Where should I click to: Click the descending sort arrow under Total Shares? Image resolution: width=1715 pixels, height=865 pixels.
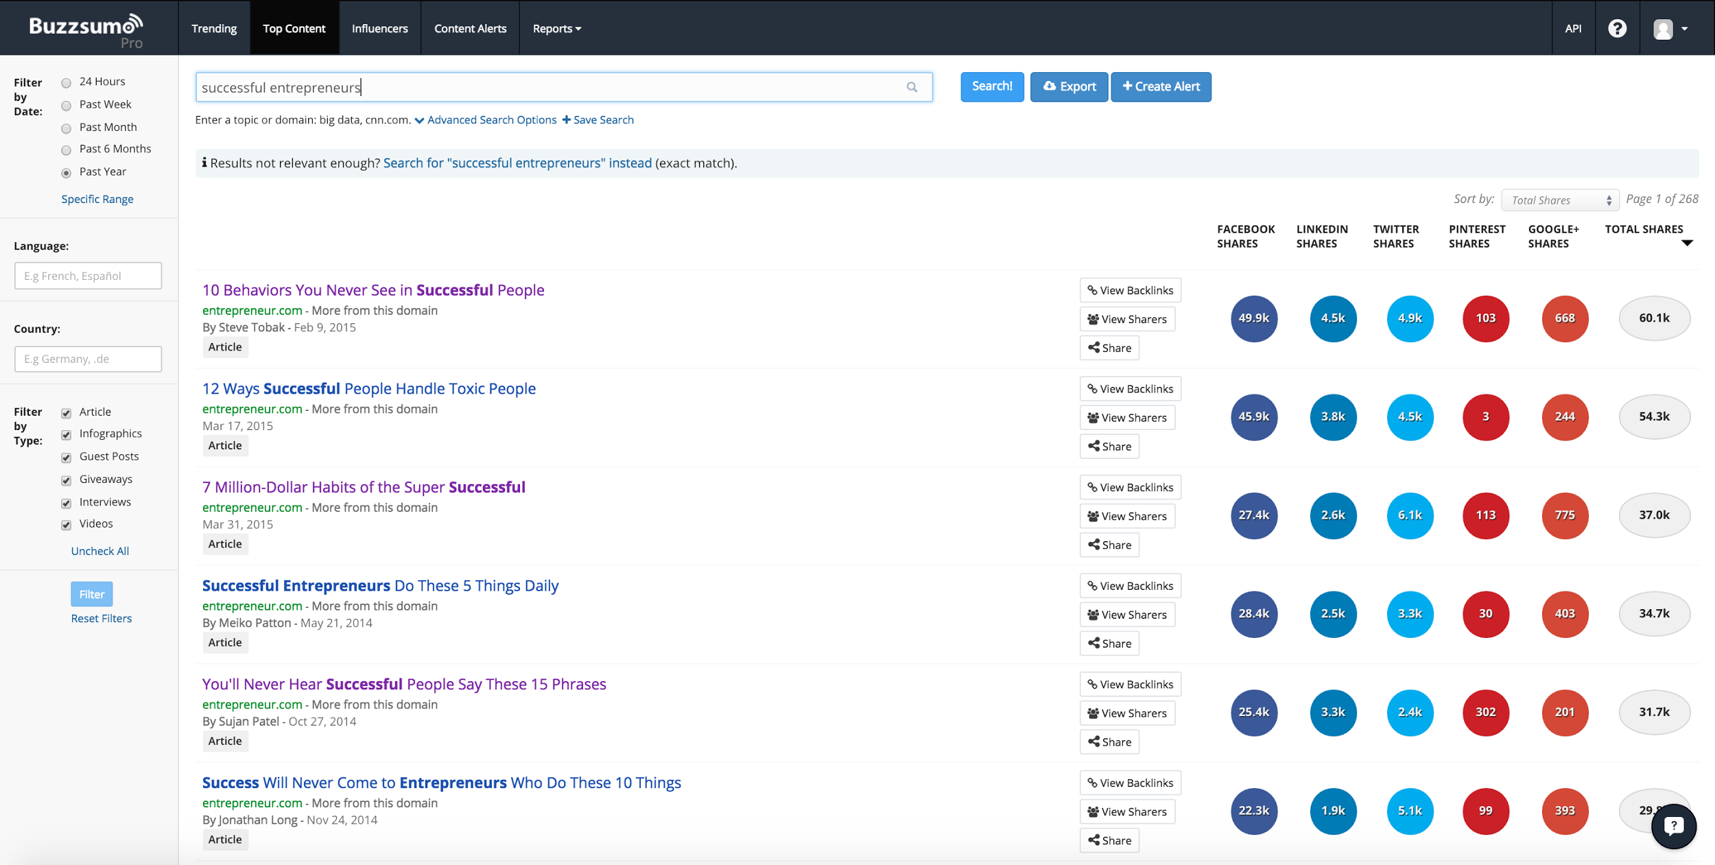pos(1687,243)
